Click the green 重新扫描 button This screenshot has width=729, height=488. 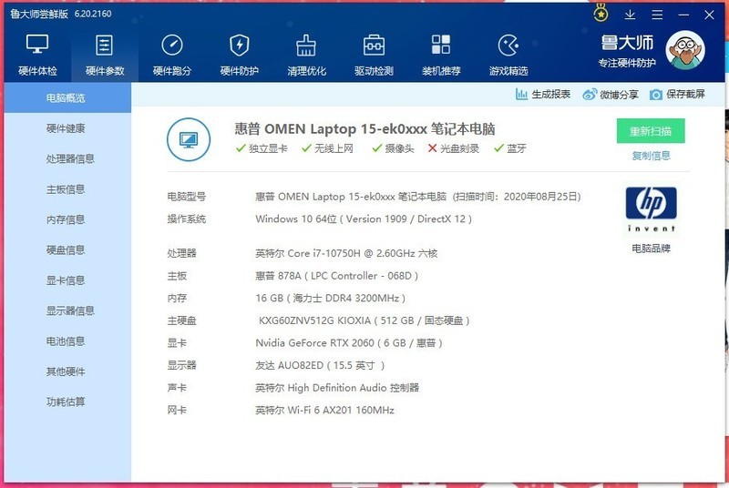coord(651,131)
